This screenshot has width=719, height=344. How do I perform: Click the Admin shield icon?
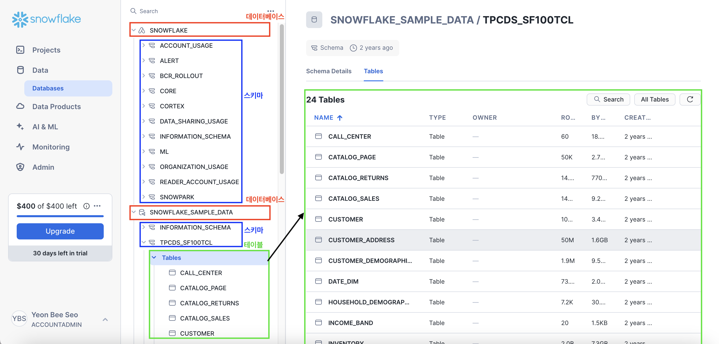(20, 167)
